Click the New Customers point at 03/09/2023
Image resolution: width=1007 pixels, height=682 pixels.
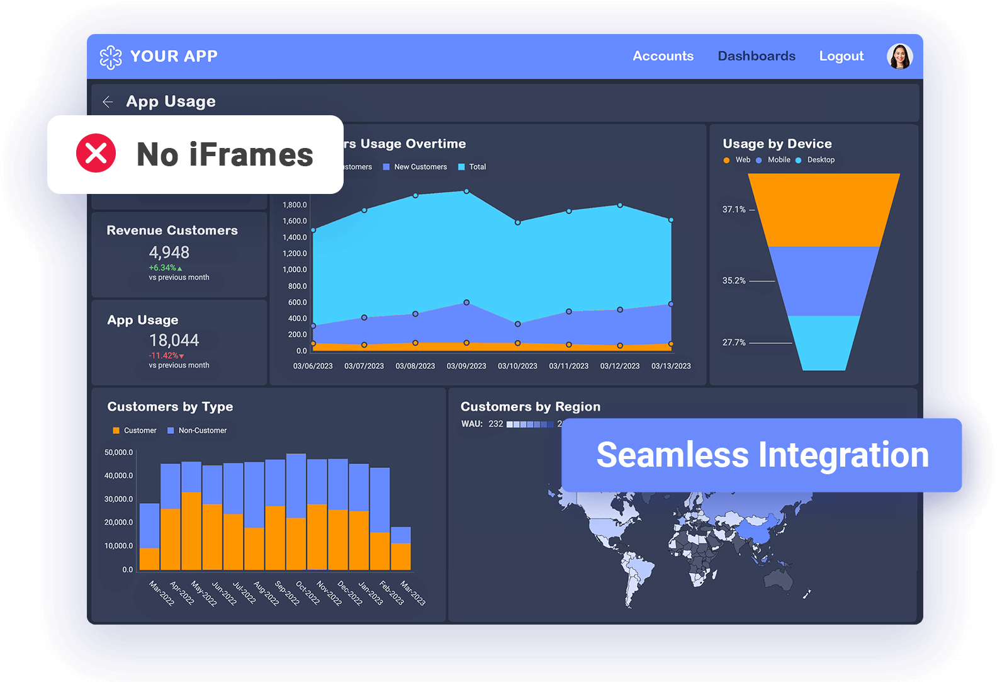click(466, 303)
